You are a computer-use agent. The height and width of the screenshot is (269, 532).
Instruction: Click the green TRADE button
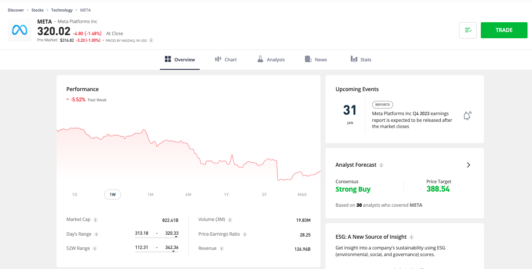coord(504,30)
